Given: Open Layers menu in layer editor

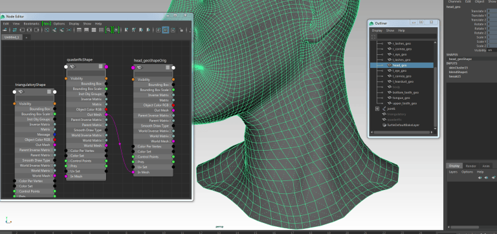Looking at the screenshot, I should (x=453, y=172).
